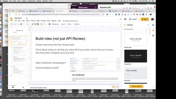Click the Chrome address bar URL
This screenshot has height=99, width=176.
point(62,15)
